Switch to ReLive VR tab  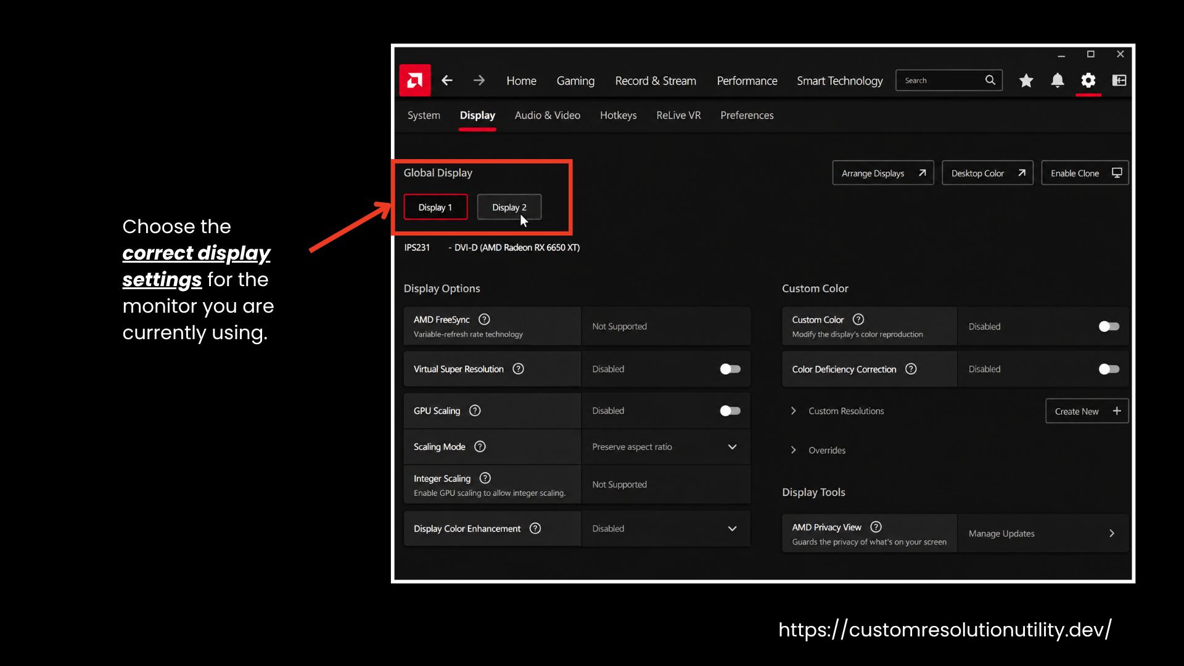678,115
